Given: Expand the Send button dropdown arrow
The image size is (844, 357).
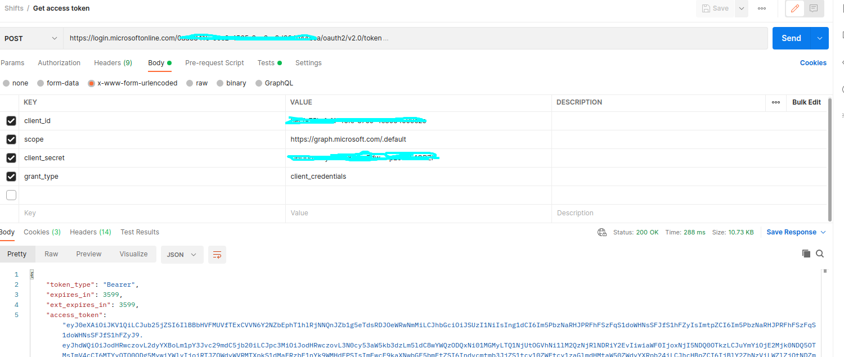Looking at the screenshot, I should (819, 38).
